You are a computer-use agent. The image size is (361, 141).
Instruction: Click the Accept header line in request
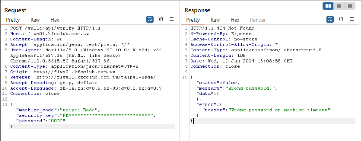coord(70,44)
